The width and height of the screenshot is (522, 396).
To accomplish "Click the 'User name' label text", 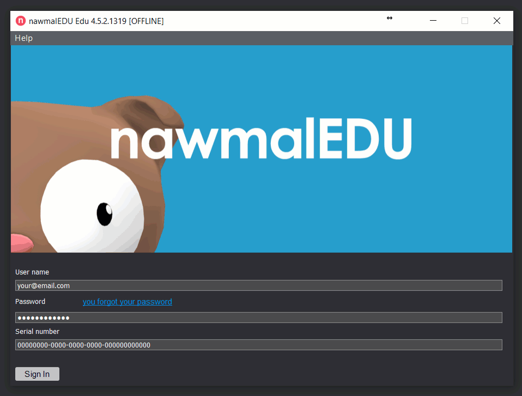I will [x=32, y=272].
